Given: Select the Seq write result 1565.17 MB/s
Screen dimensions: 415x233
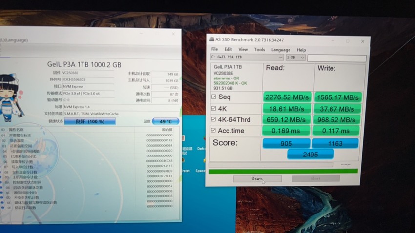Looking at the screenshot, I should [338, 97].
